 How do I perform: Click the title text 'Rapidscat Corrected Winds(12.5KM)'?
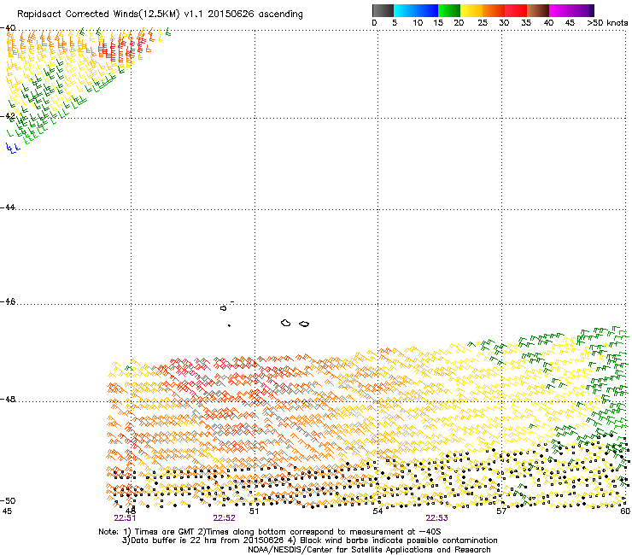[x=98, y=15]
